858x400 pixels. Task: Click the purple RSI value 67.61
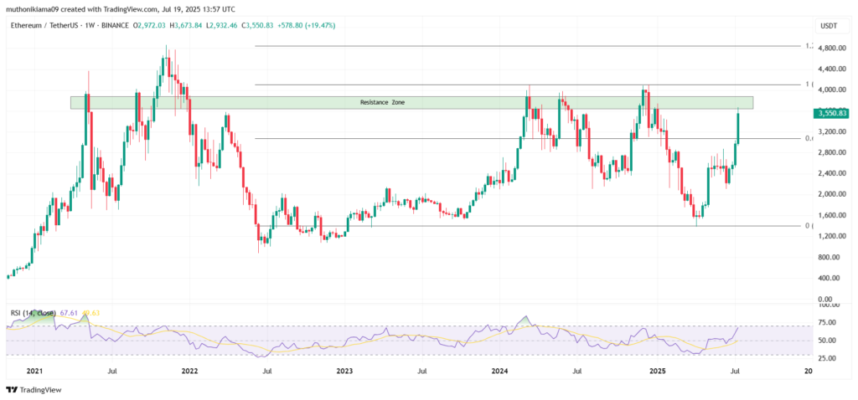tap(68, 313)
